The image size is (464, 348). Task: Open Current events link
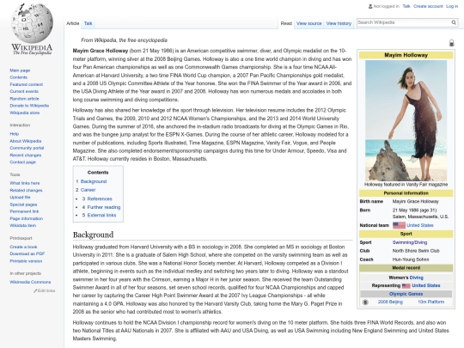[24, 91]
